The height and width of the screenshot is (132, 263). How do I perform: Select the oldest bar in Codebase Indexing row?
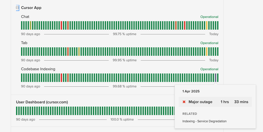[x=22, y=78]
